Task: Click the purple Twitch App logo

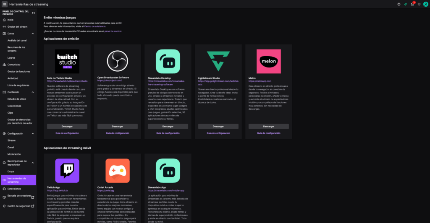Action: tap(67, 171)
